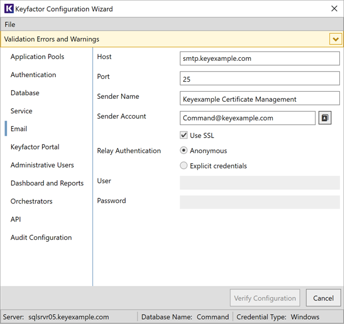The image size is (344, 324).
Task: Click the disabled User field
Action: pyautogui.click(x=260, y=182)
